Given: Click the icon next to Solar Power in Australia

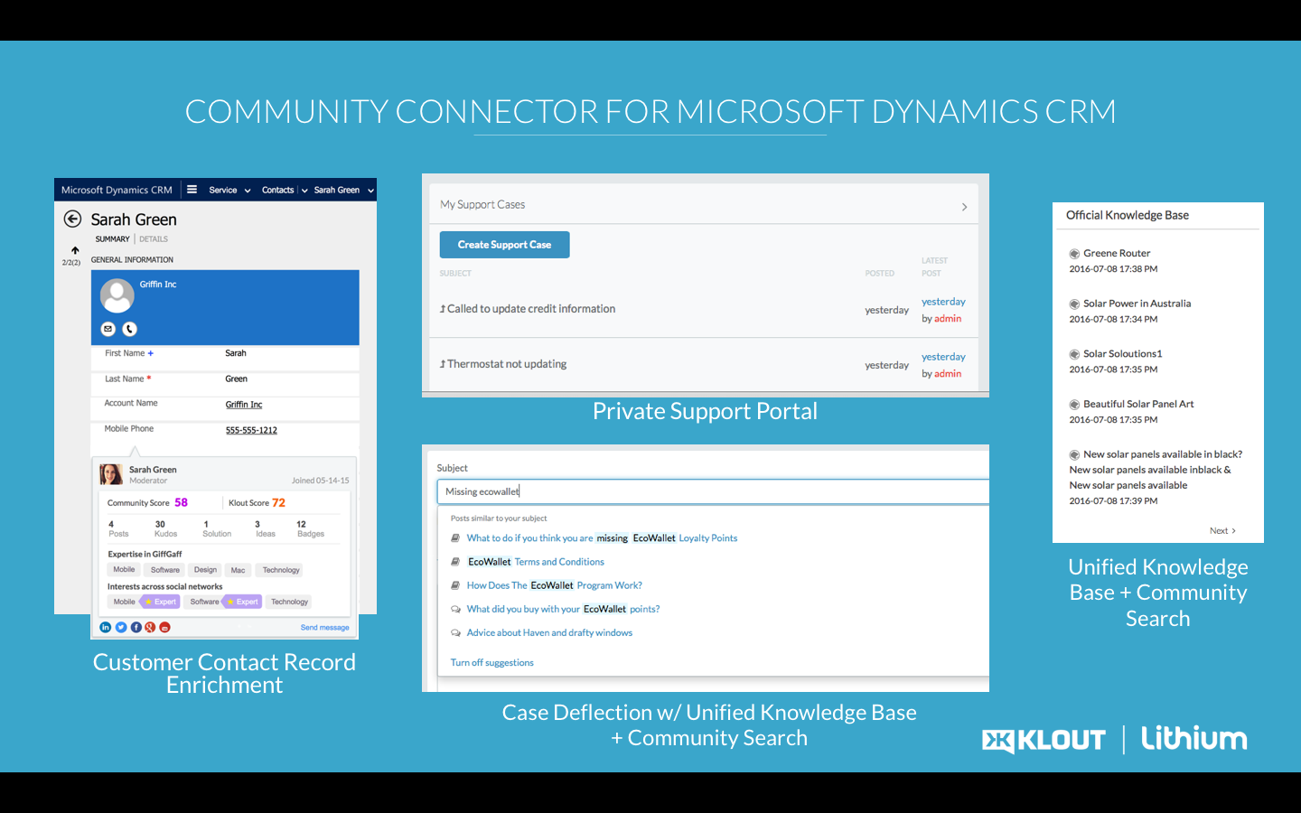Looking at the screenshot, I should (1074, 304).
